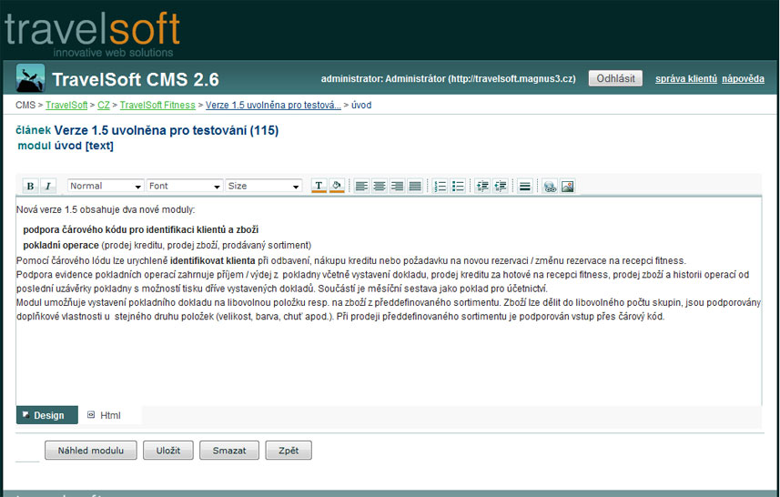The image size is (780, 497).
Task: Switch to the Design tab
Action: point(46,415)
